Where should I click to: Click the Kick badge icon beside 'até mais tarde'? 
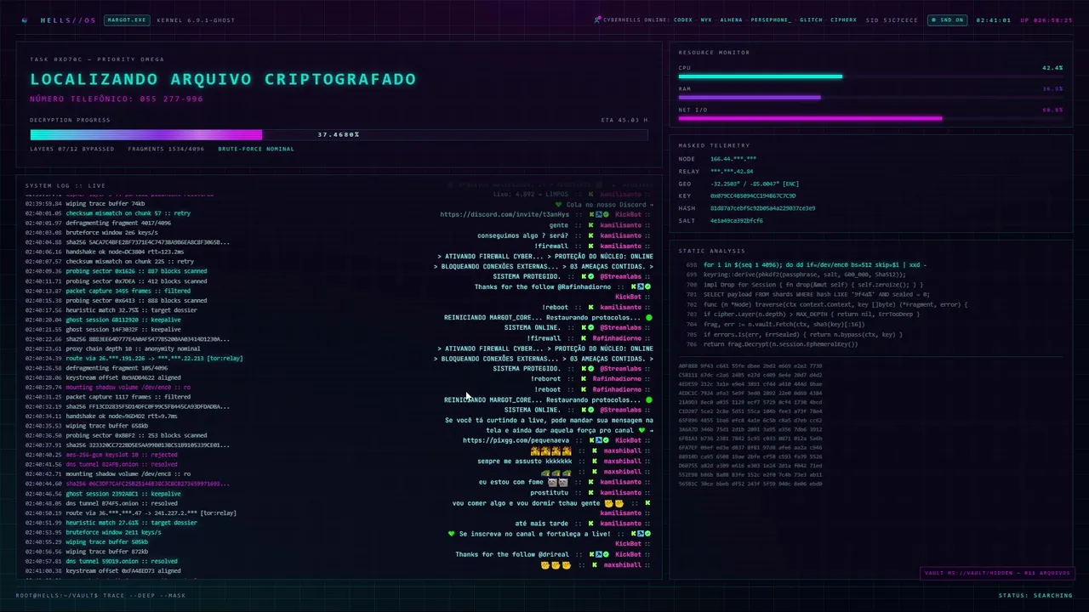click(593, 524)
